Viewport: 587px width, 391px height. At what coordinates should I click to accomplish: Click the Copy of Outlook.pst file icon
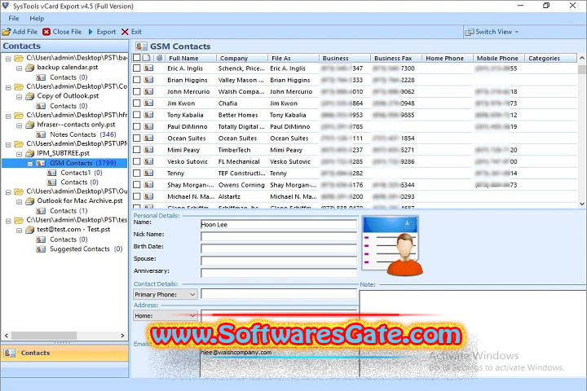click(30, 96)
